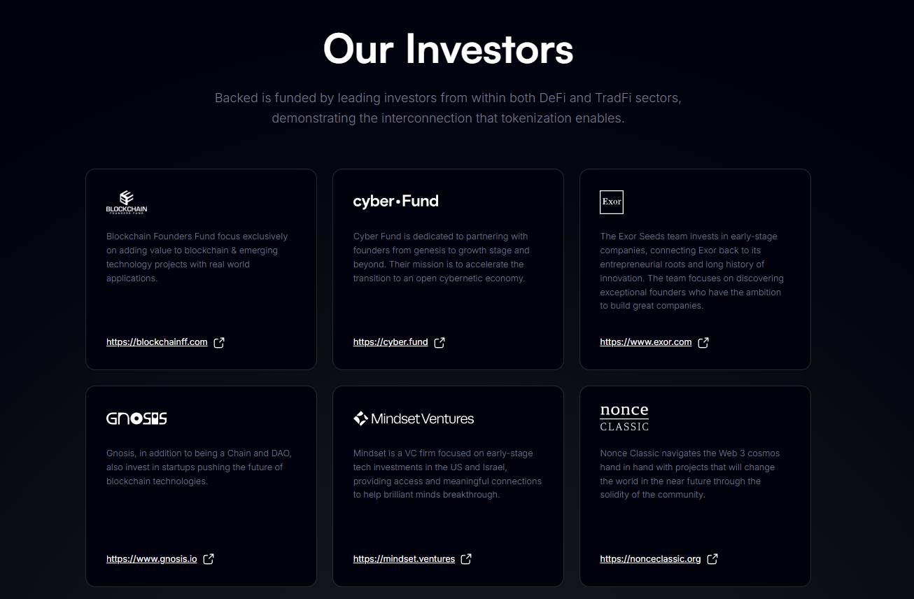Screen dimensions: 914x599
Task: Click the Blockchain Founders Fund logo
Action: pos(127,202)
